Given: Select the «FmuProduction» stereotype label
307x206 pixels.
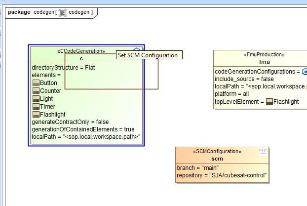Looking at the screenshot, I should click(x=264, y=54).
